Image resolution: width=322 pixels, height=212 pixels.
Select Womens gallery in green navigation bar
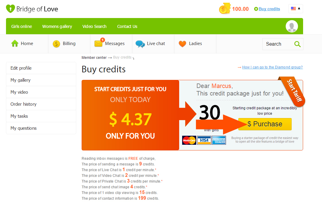[57, 26]
